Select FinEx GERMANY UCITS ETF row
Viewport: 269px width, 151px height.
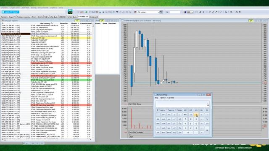point(46,70)
